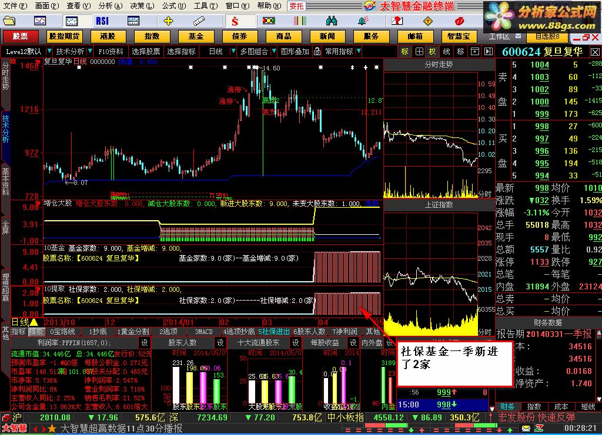
Task: Click the red-green striped bars icon
Action: (300, 21)
